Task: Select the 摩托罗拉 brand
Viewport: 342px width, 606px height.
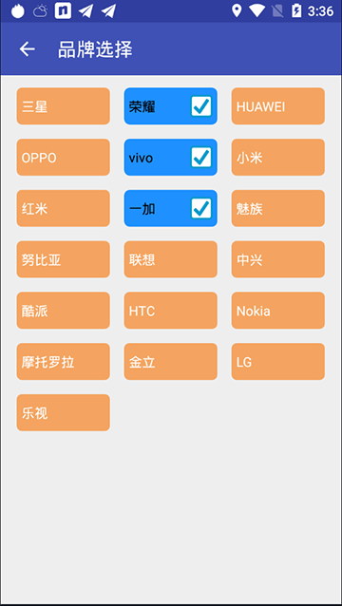Action: tap(63, 362)
